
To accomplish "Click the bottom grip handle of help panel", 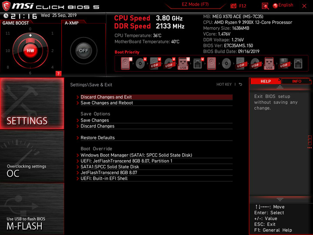I will (x=280, y=199).
